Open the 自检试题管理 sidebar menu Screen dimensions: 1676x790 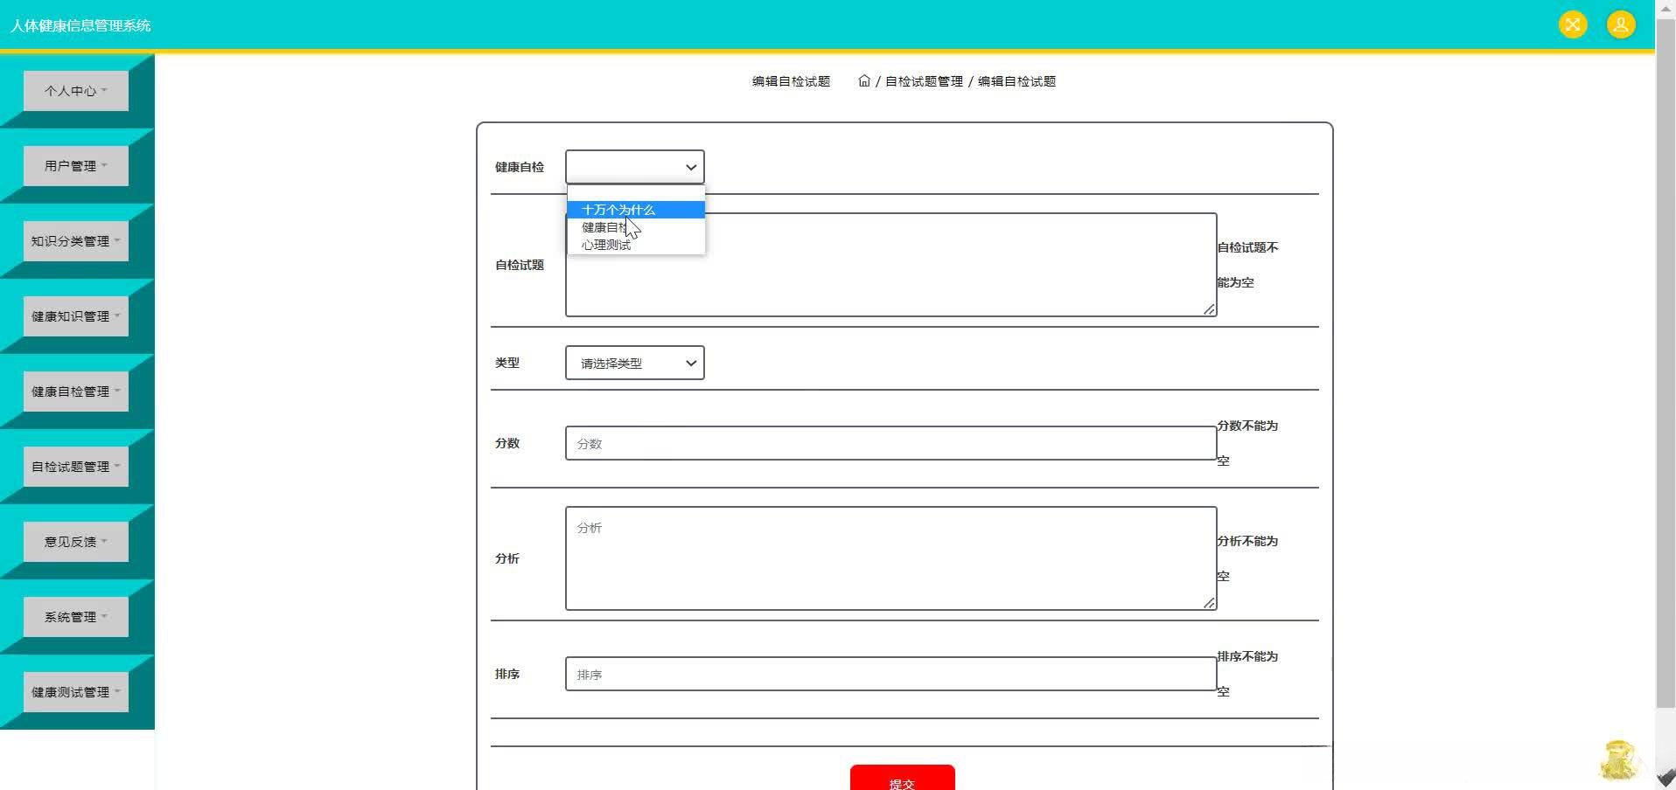pos(76,467)
